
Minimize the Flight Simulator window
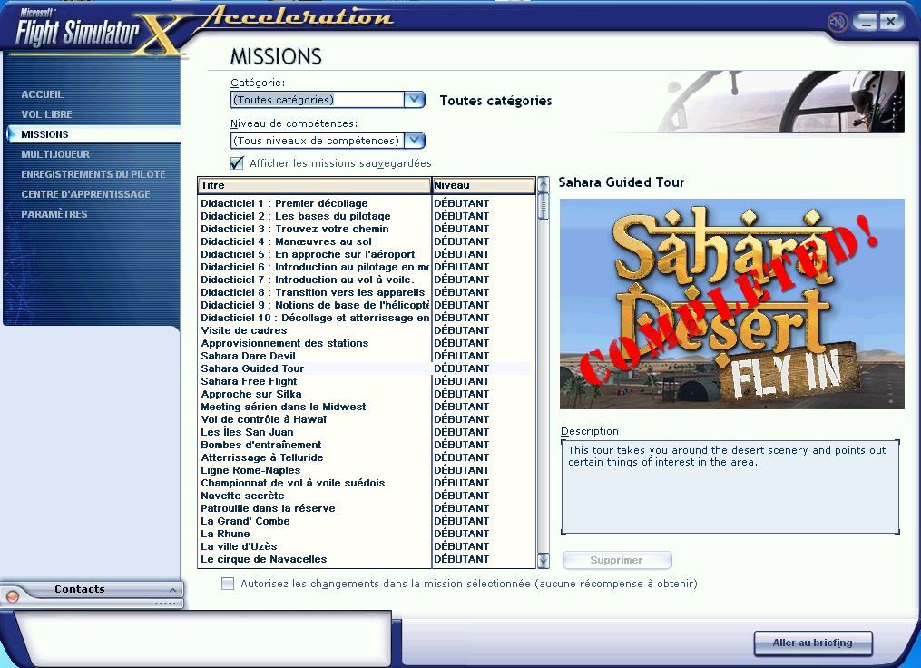click(x=864, y=22)
